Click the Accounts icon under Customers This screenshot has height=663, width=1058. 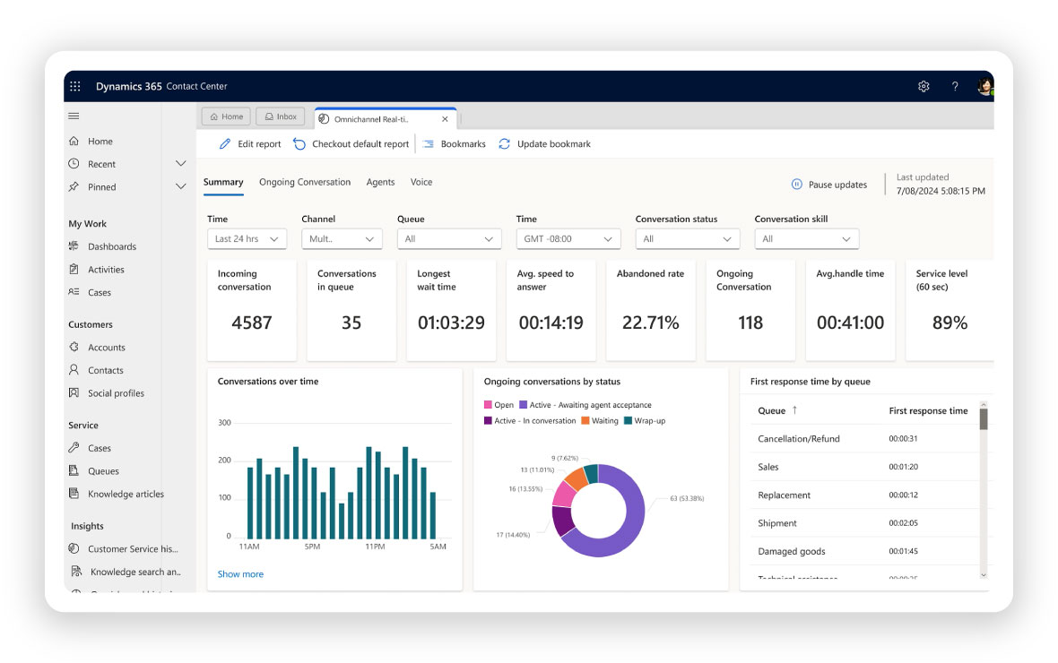point(74,347)
